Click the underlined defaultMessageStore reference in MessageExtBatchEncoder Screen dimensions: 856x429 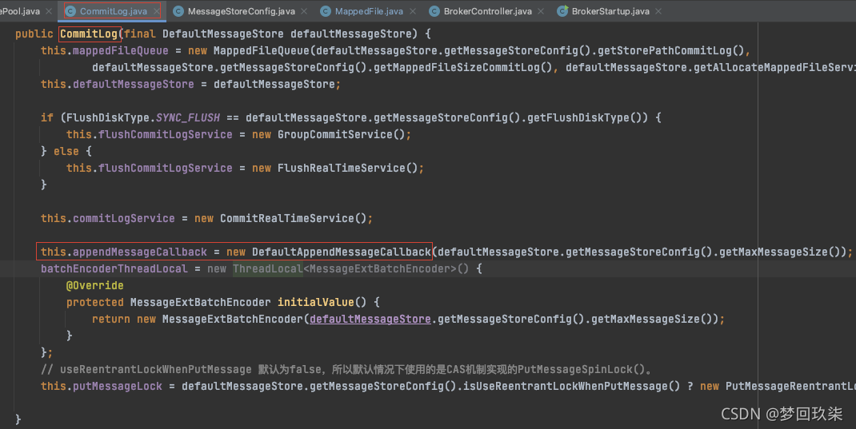[x=370, y=319]
